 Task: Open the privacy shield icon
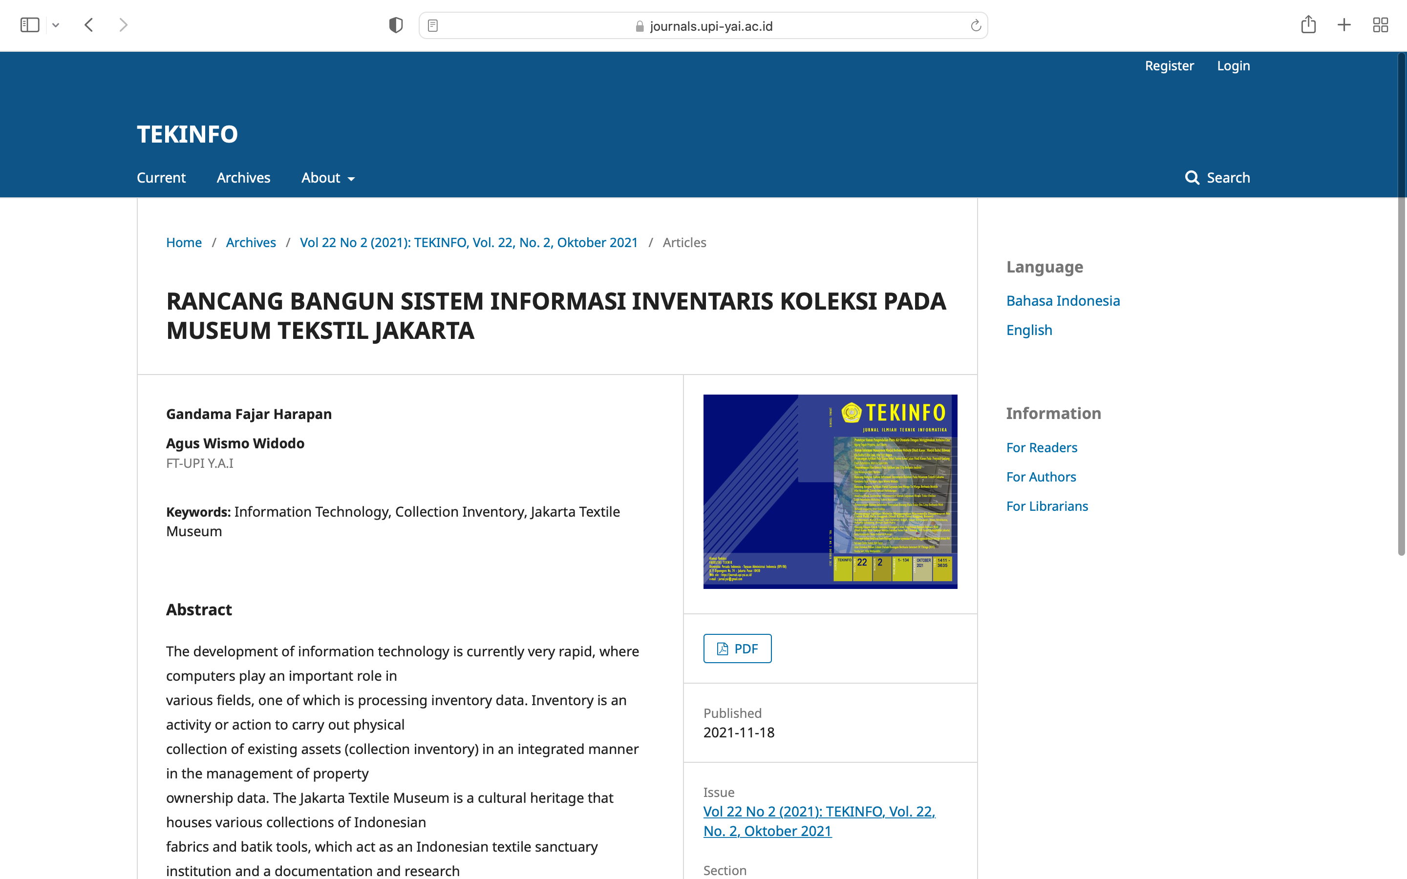395,25
